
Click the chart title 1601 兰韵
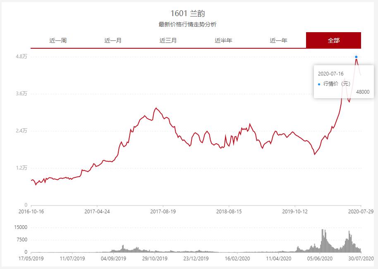point(189,13)
